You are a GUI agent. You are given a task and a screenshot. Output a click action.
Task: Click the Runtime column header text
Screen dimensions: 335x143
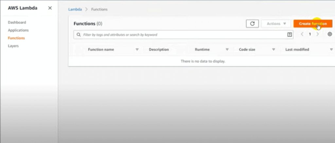202,50
